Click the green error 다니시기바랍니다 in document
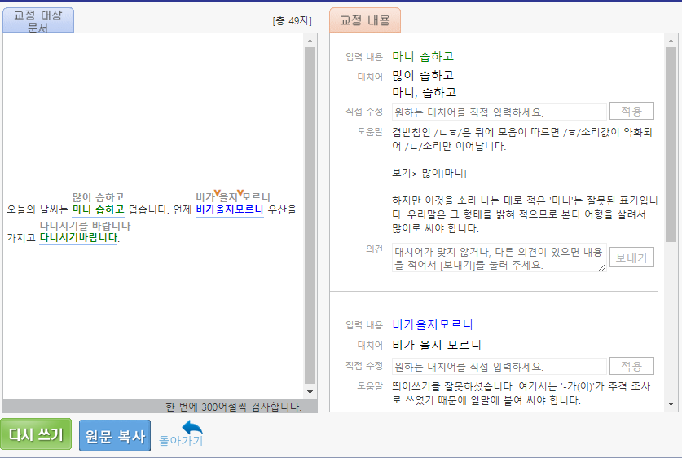Image resolution: width=682 pixels, height=458 pixels. [78, 237]
